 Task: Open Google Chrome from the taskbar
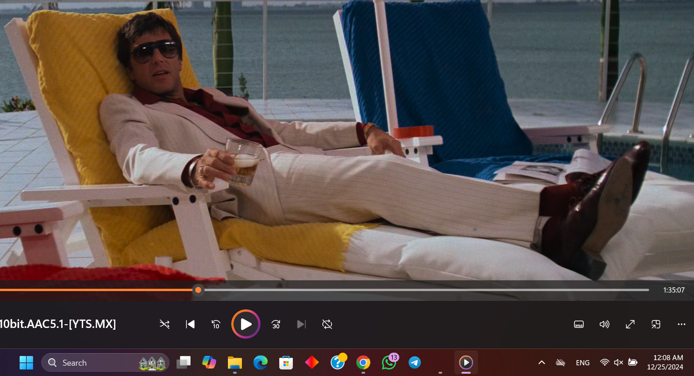coord(363,362)
